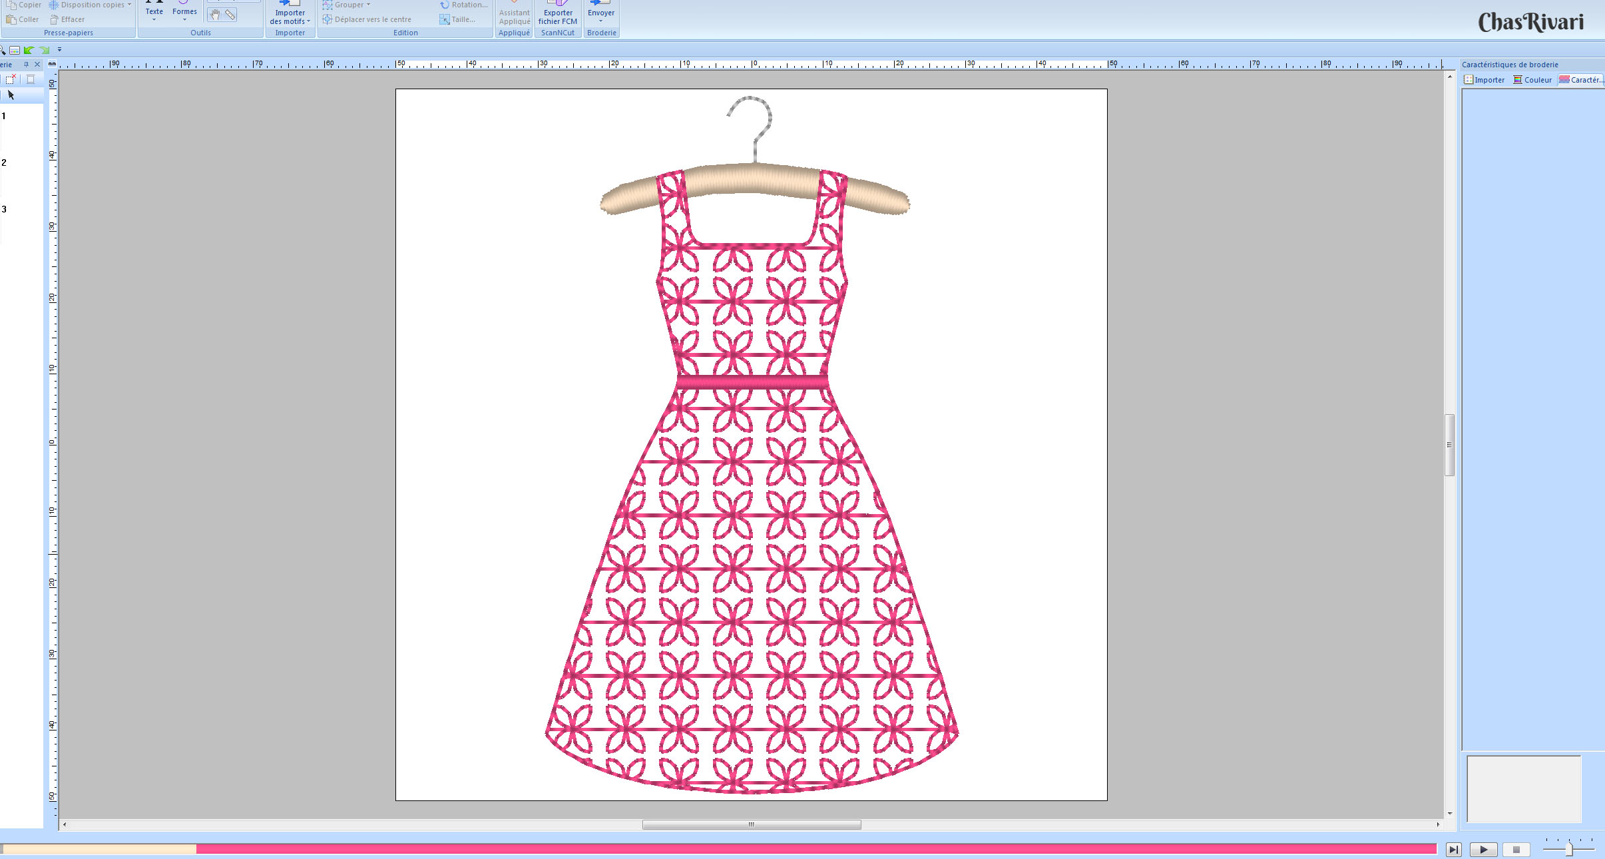This screenshot has width=1605, height=859.
Task: Click the pink dress waistband
Action: tap(752, 382)
